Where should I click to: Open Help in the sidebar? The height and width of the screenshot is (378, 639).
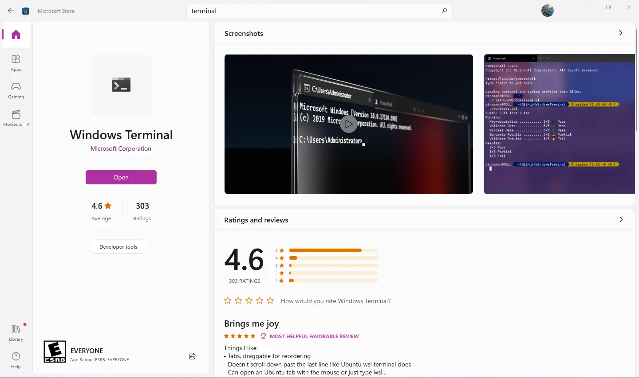click(x=16, y=360)
